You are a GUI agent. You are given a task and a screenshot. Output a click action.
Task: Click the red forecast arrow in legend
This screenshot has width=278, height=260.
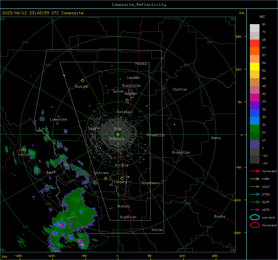point(255,171)
